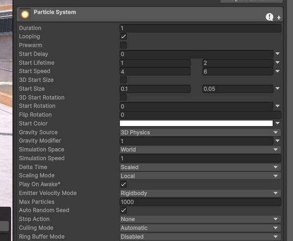This screenshot has height=241, width=293.
Task: Open the Start Lifetime mode arrow
Action: point(277,63)
